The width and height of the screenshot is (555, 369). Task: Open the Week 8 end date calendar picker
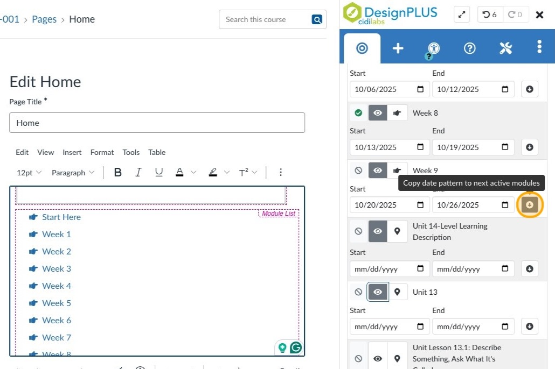click(x=504, y=147)
